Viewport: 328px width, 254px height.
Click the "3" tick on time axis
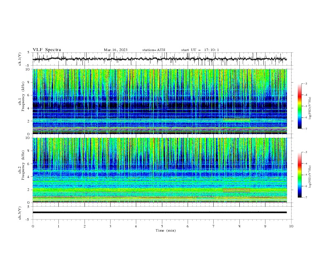tap(110, 226)
